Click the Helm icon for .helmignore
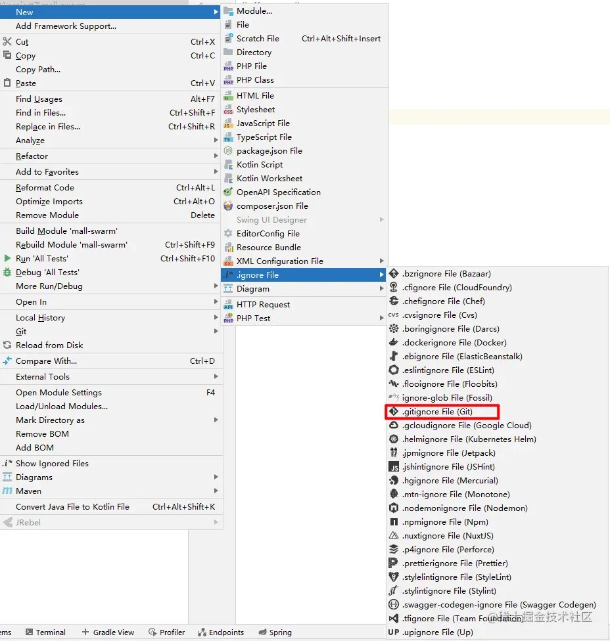The width and height of the screenshot is (610, 641). [x=394, y=439]
